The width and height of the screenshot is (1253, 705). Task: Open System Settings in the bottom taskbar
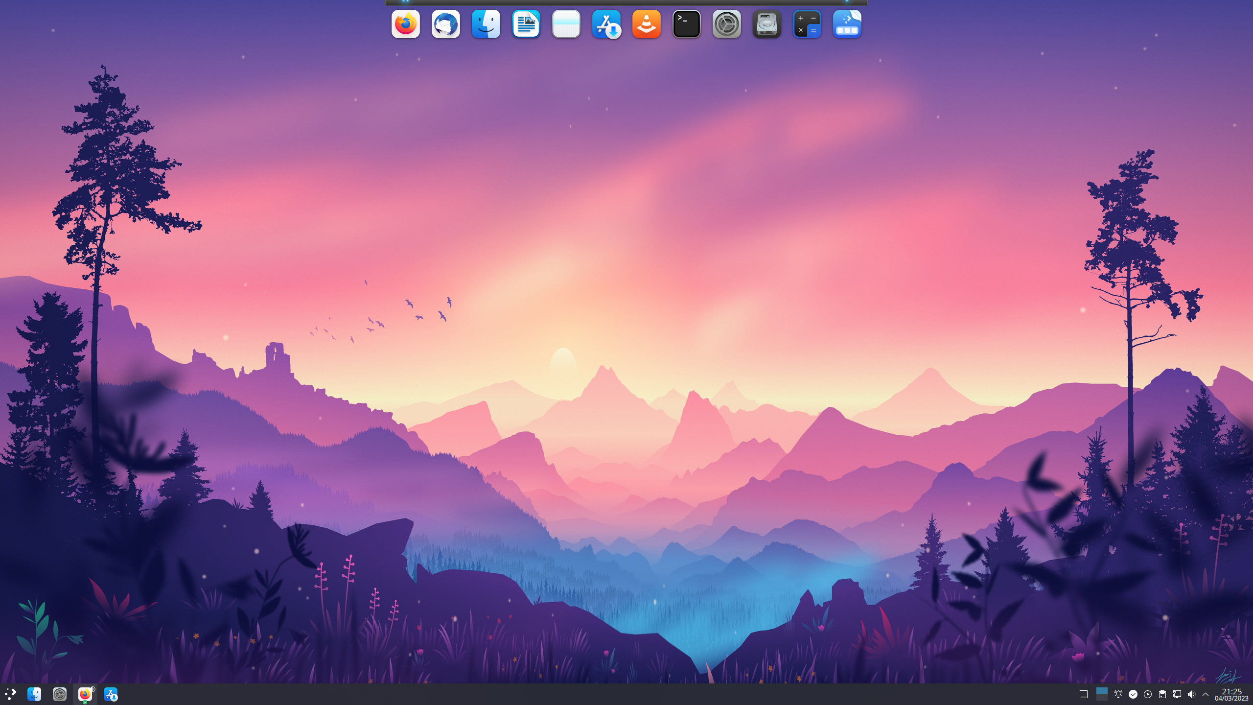[60, 694]
